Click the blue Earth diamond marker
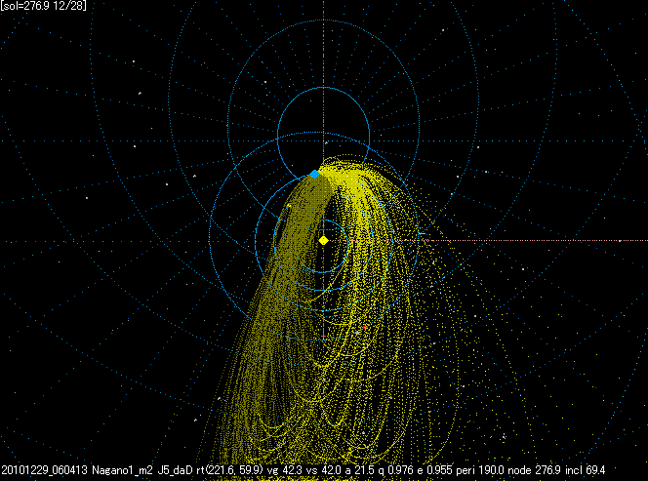Viewport: 648px width, 481px height. click(314, 175)
